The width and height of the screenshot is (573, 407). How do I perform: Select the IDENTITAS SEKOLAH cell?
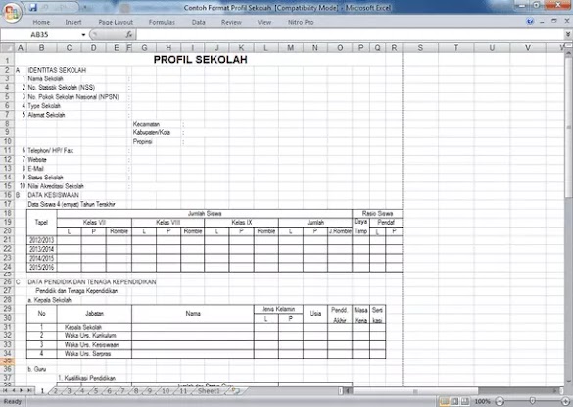pos(57,70)
